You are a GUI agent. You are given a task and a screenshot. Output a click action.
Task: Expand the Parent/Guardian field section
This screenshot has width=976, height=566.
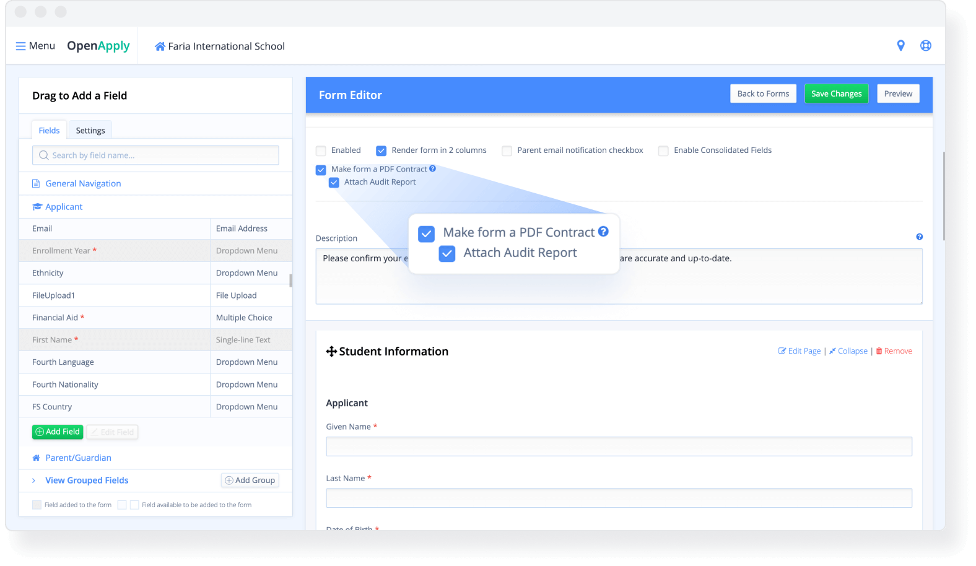[78, 458]
